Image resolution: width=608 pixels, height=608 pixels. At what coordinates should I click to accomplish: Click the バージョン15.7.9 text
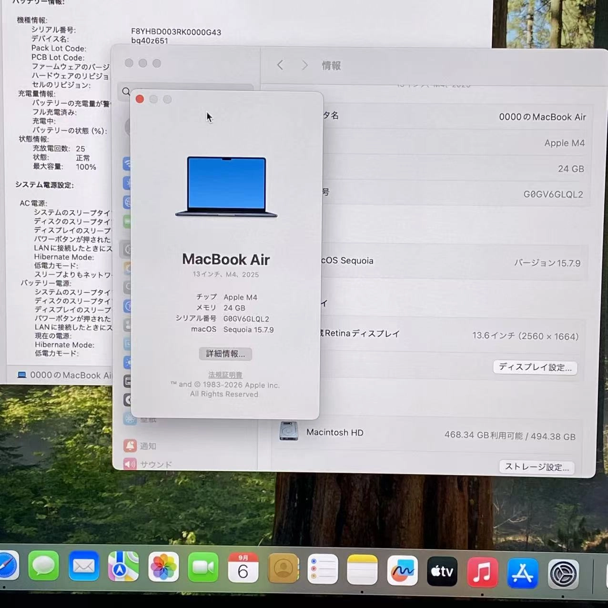click(547, 263)
